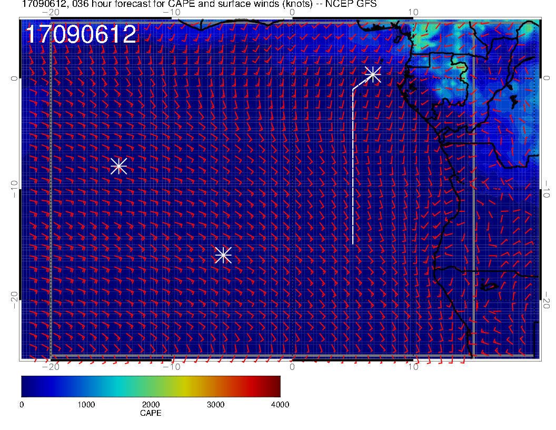556x430 pixels.
Task: Click the bottom axis longitude label 0
Action: pos(292,366)
